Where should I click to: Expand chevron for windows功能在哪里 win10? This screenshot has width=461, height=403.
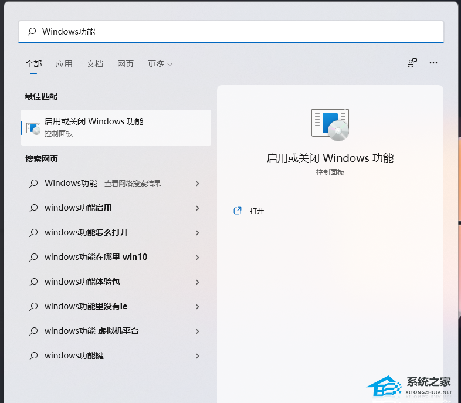tap(197, 258)
